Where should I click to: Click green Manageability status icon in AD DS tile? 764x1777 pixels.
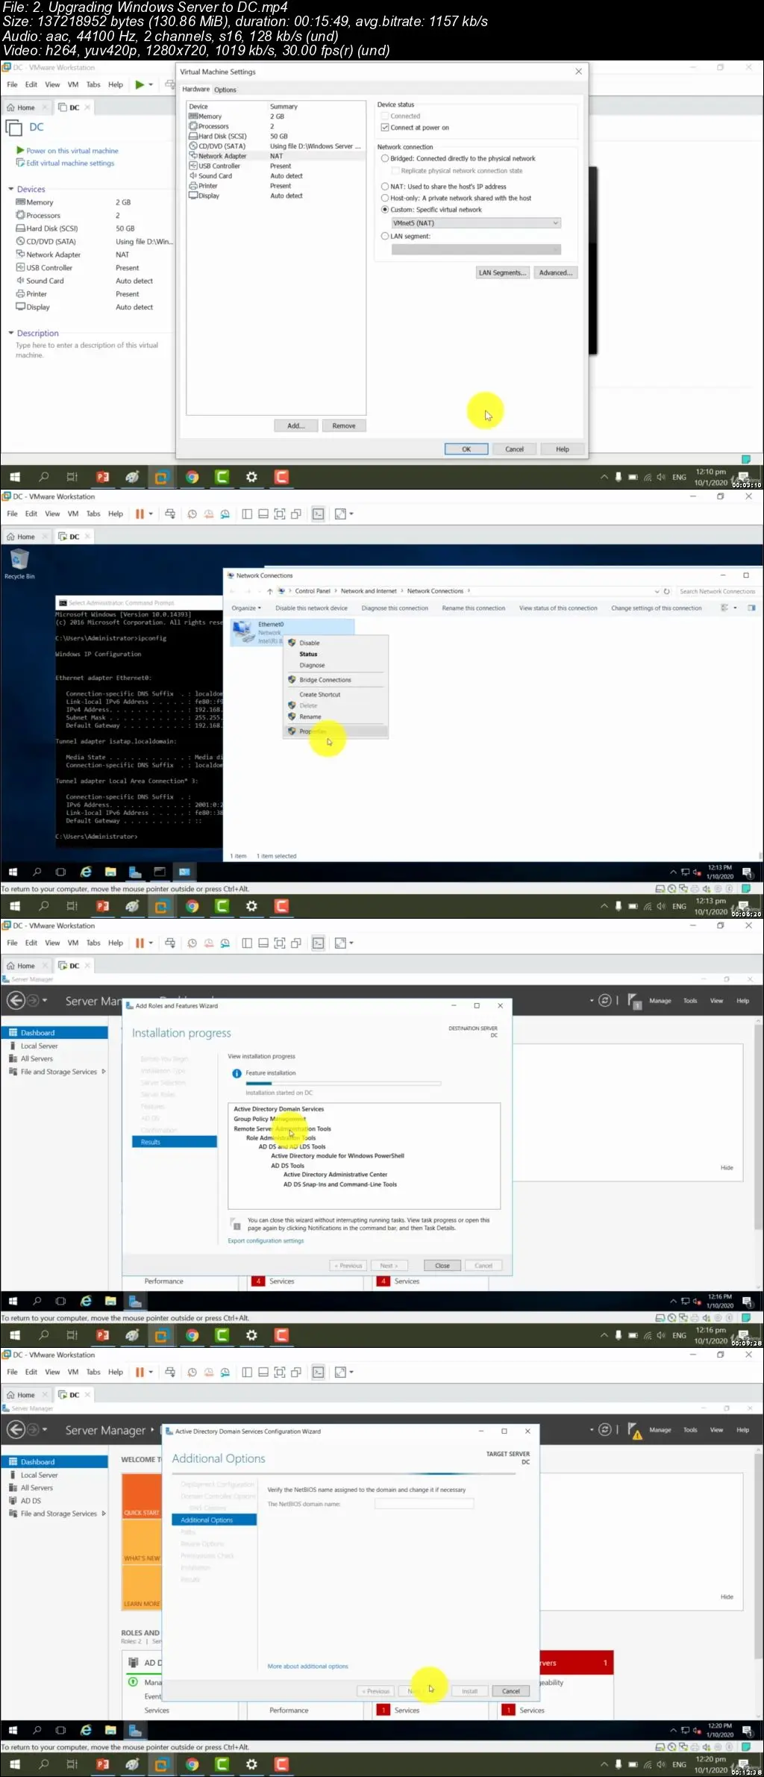coord(133,1682)
